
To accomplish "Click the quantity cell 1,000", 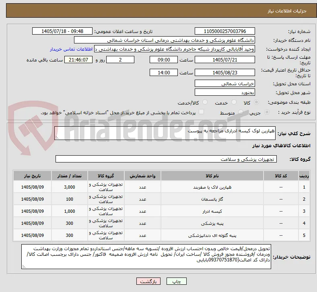I will (x=70, y=211).
